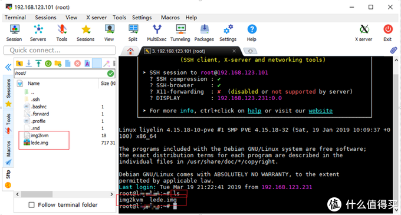The height and width of the screenshot is (215, 401).
Task: Click the SFTP refresh folder green icon
Action: pyautogui.click(x=48, y=64)
